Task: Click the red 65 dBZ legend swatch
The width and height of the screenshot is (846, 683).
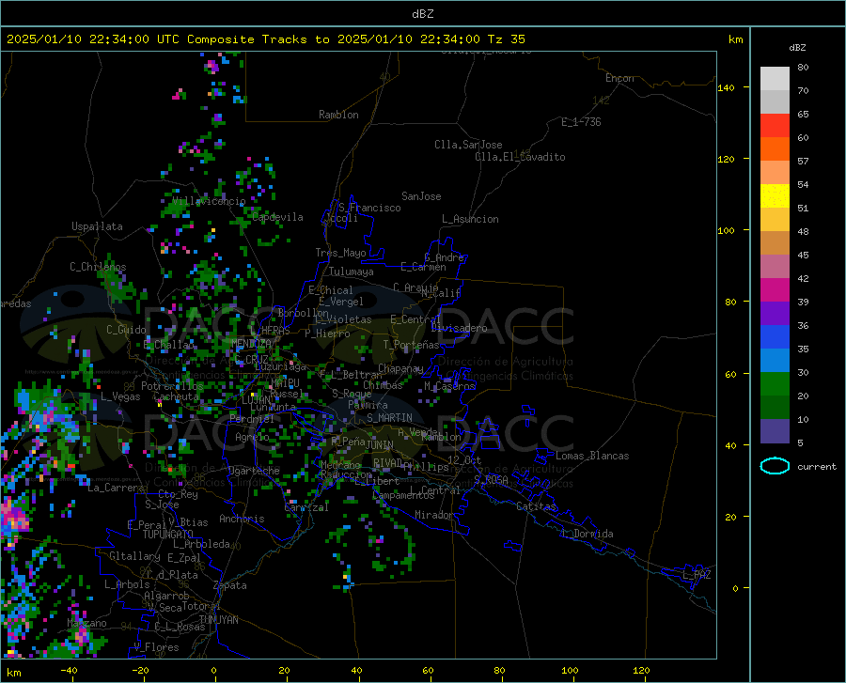Action: pos(775,126)
